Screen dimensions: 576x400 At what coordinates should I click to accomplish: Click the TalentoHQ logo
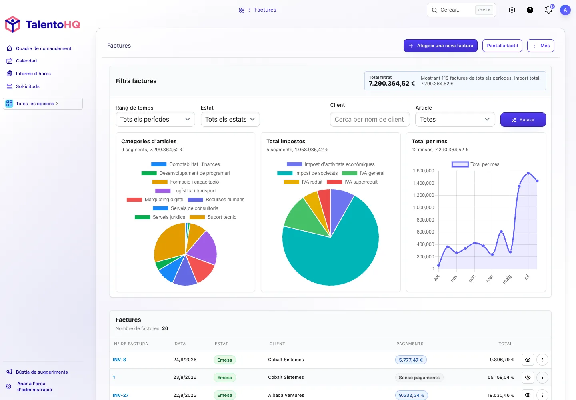[x=42, y=24]
